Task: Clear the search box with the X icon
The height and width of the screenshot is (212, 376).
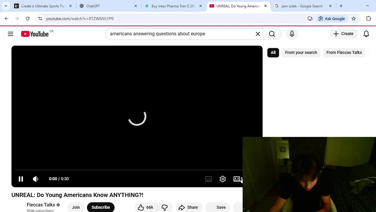Action: click(x=258, y=34)
